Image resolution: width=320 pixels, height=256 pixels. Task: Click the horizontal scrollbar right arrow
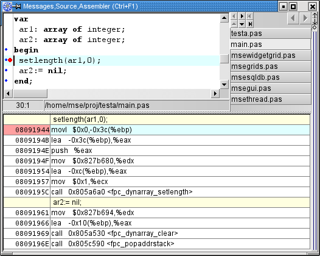pyautogui.click(x=215, y=94)
